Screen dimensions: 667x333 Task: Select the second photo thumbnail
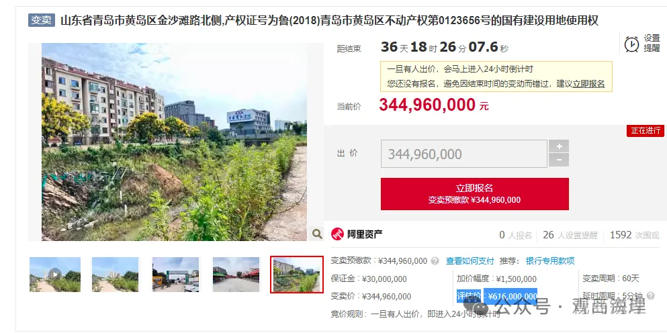(115, 275)
